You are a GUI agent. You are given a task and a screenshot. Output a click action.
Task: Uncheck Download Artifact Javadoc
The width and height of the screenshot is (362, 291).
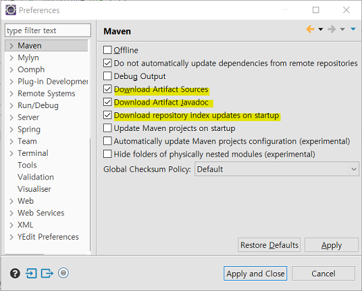107,102
